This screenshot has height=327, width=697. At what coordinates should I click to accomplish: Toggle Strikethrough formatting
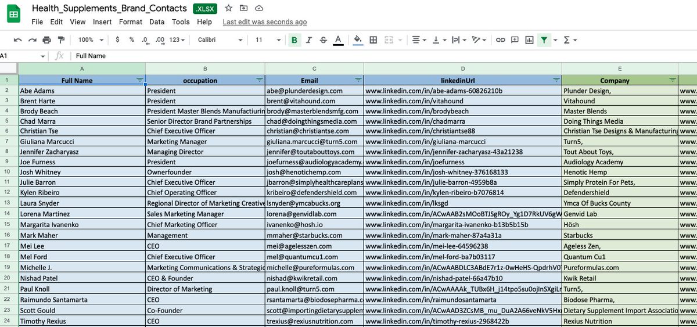click(x=324, y=39)
